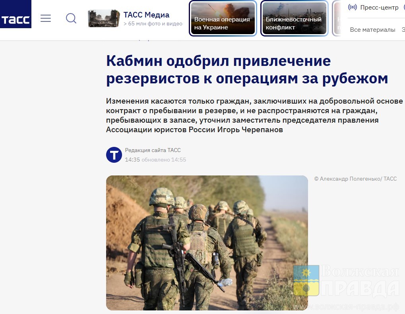Click the partially visible third topic card
The height and width of the screenshot is (314, 405).
coord(337,18)
